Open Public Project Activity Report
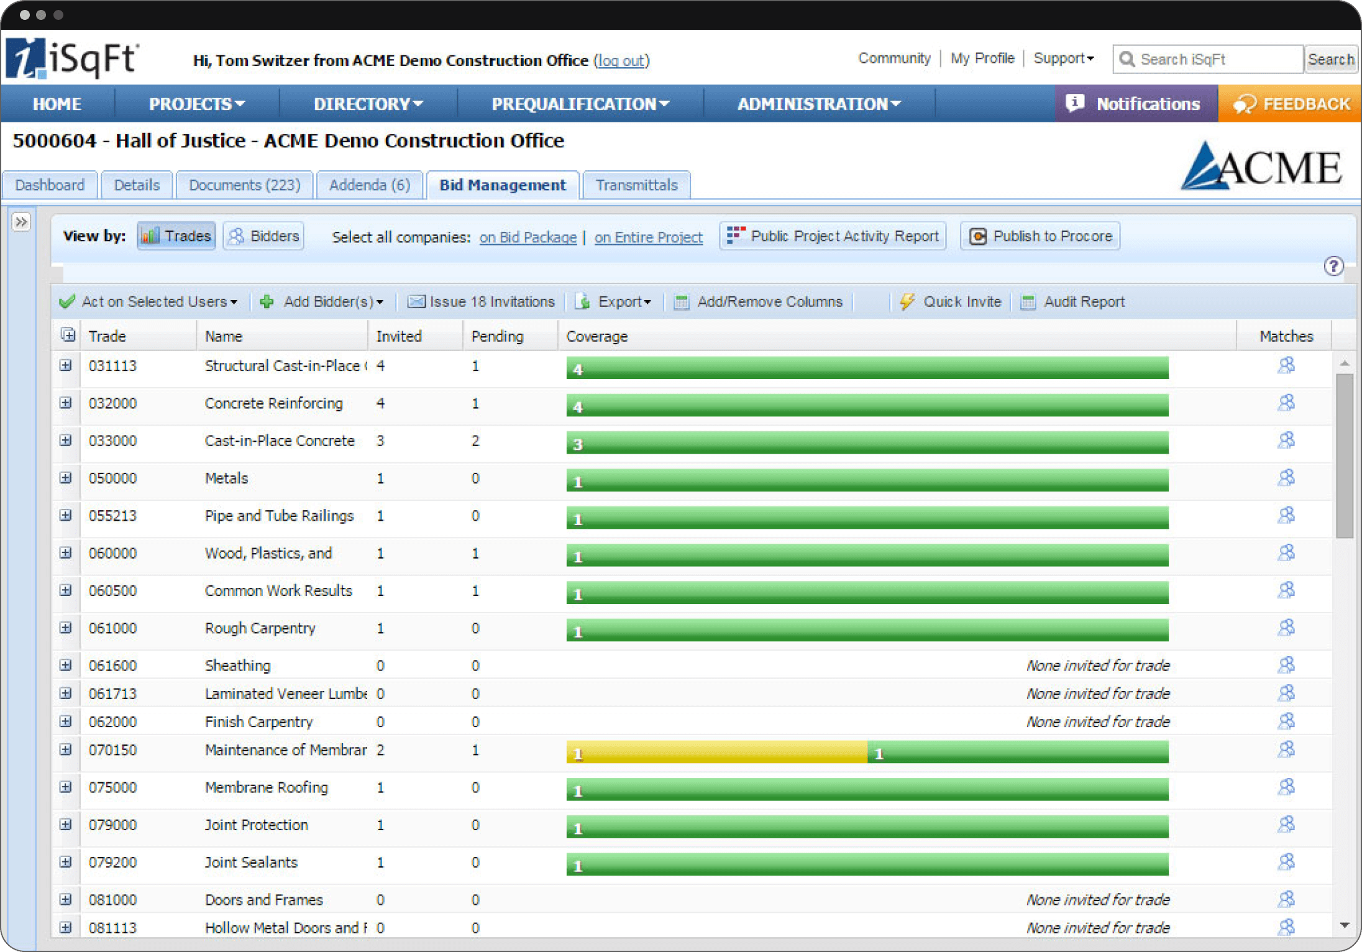This screenshot has width=1362, height=952. coord(833,236)
